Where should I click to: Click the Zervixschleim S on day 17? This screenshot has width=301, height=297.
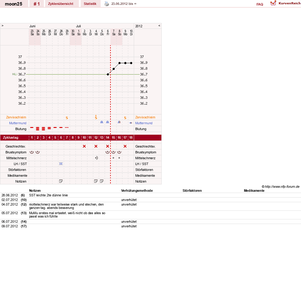(x=125, y=118)
